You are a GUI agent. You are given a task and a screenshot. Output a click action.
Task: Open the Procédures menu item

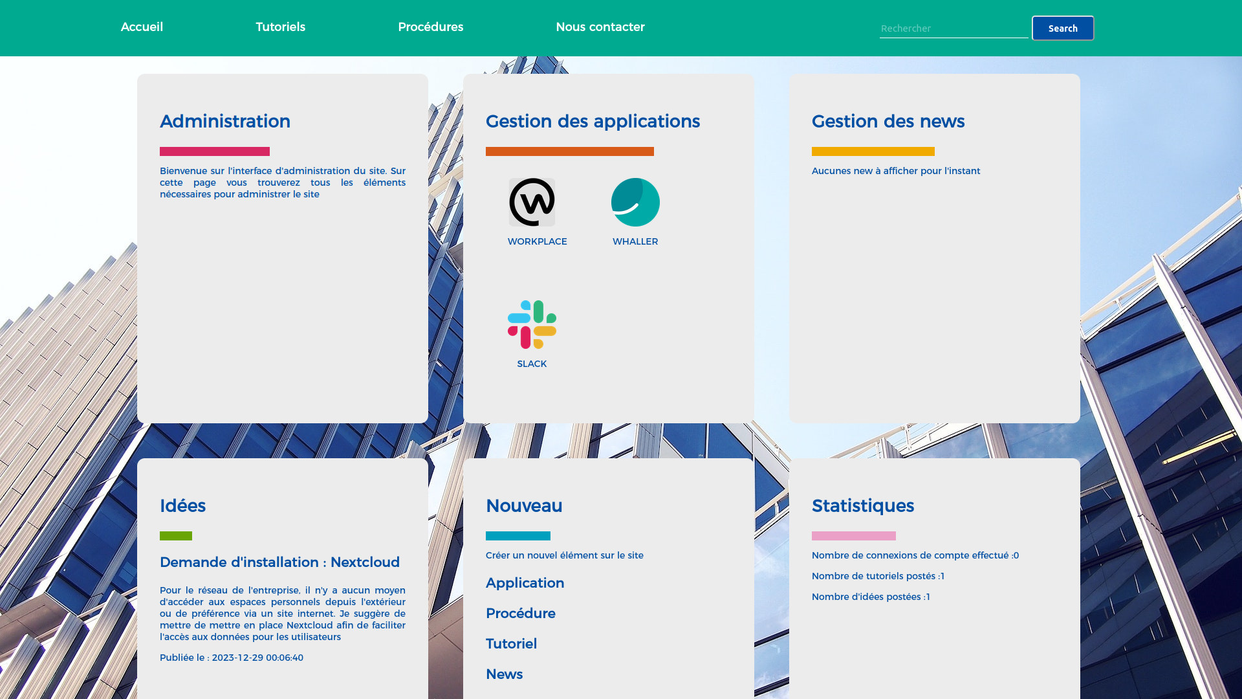tap(430, 27)
